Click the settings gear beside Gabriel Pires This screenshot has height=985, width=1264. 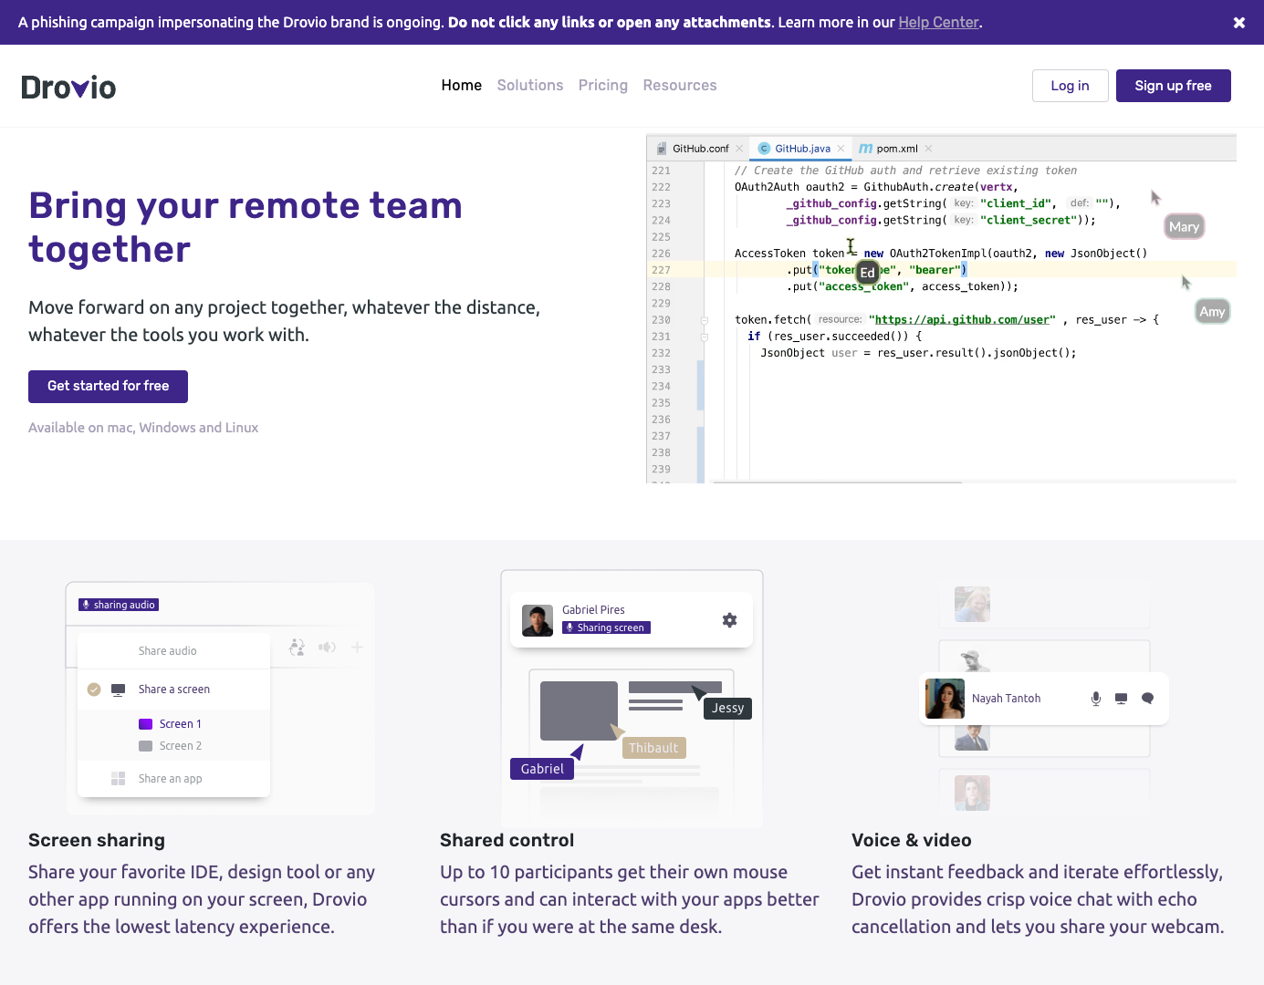coord(729,620)
